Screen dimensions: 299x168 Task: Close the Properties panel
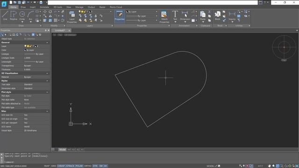point(49,30)
